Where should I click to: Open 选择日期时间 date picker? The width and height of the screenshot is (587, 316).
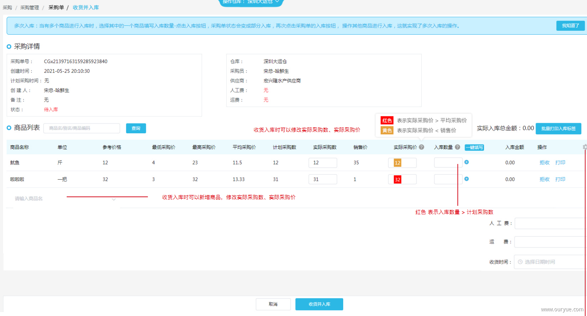[550, 262]
